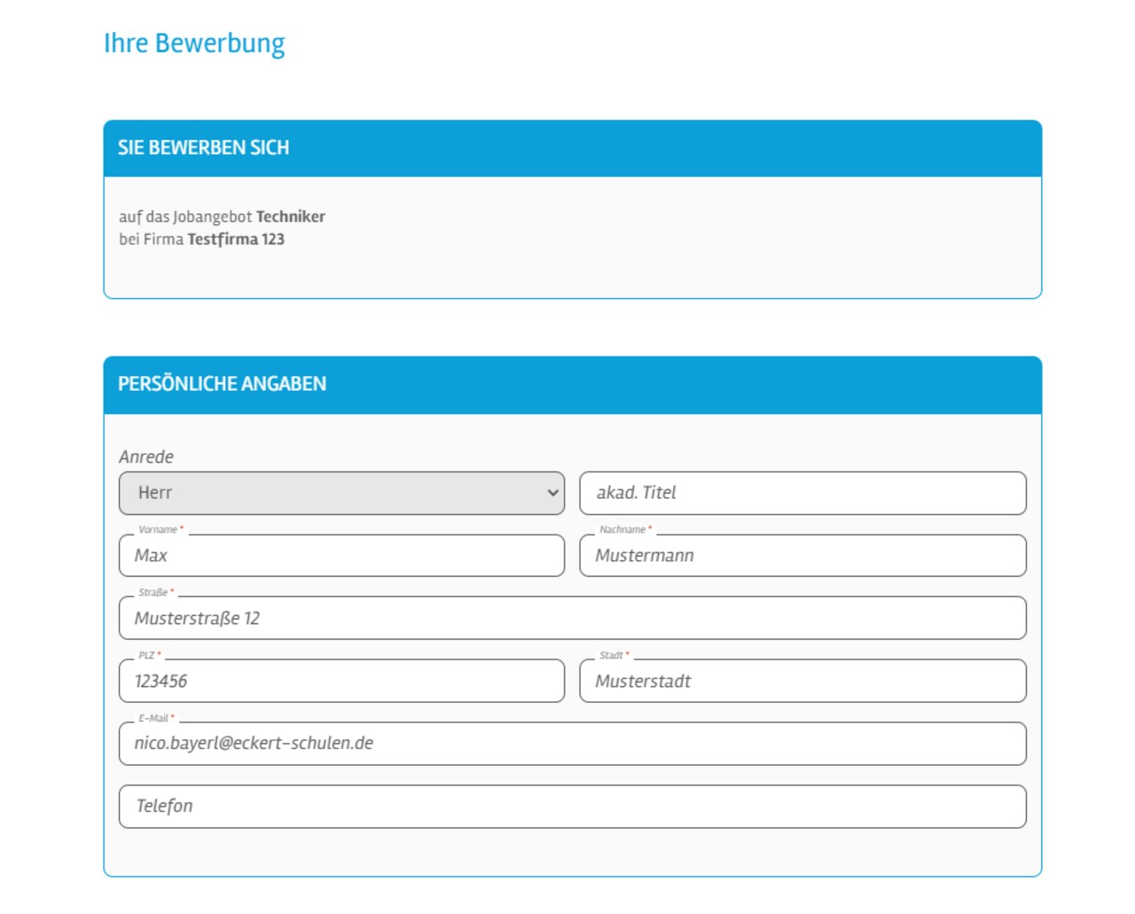Open the Anrede dropdown showing Herr
The image size is (1135, 914).
coord(341,493)
